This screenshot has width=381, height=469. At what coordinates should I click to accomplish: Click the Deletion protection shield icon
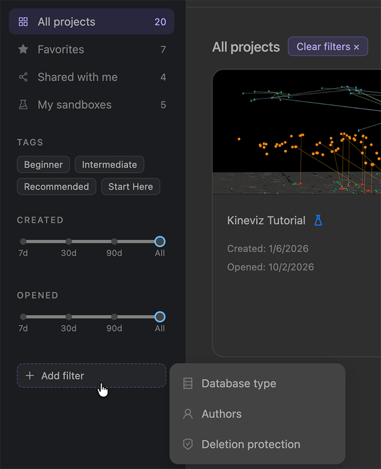tap(188, 444)
